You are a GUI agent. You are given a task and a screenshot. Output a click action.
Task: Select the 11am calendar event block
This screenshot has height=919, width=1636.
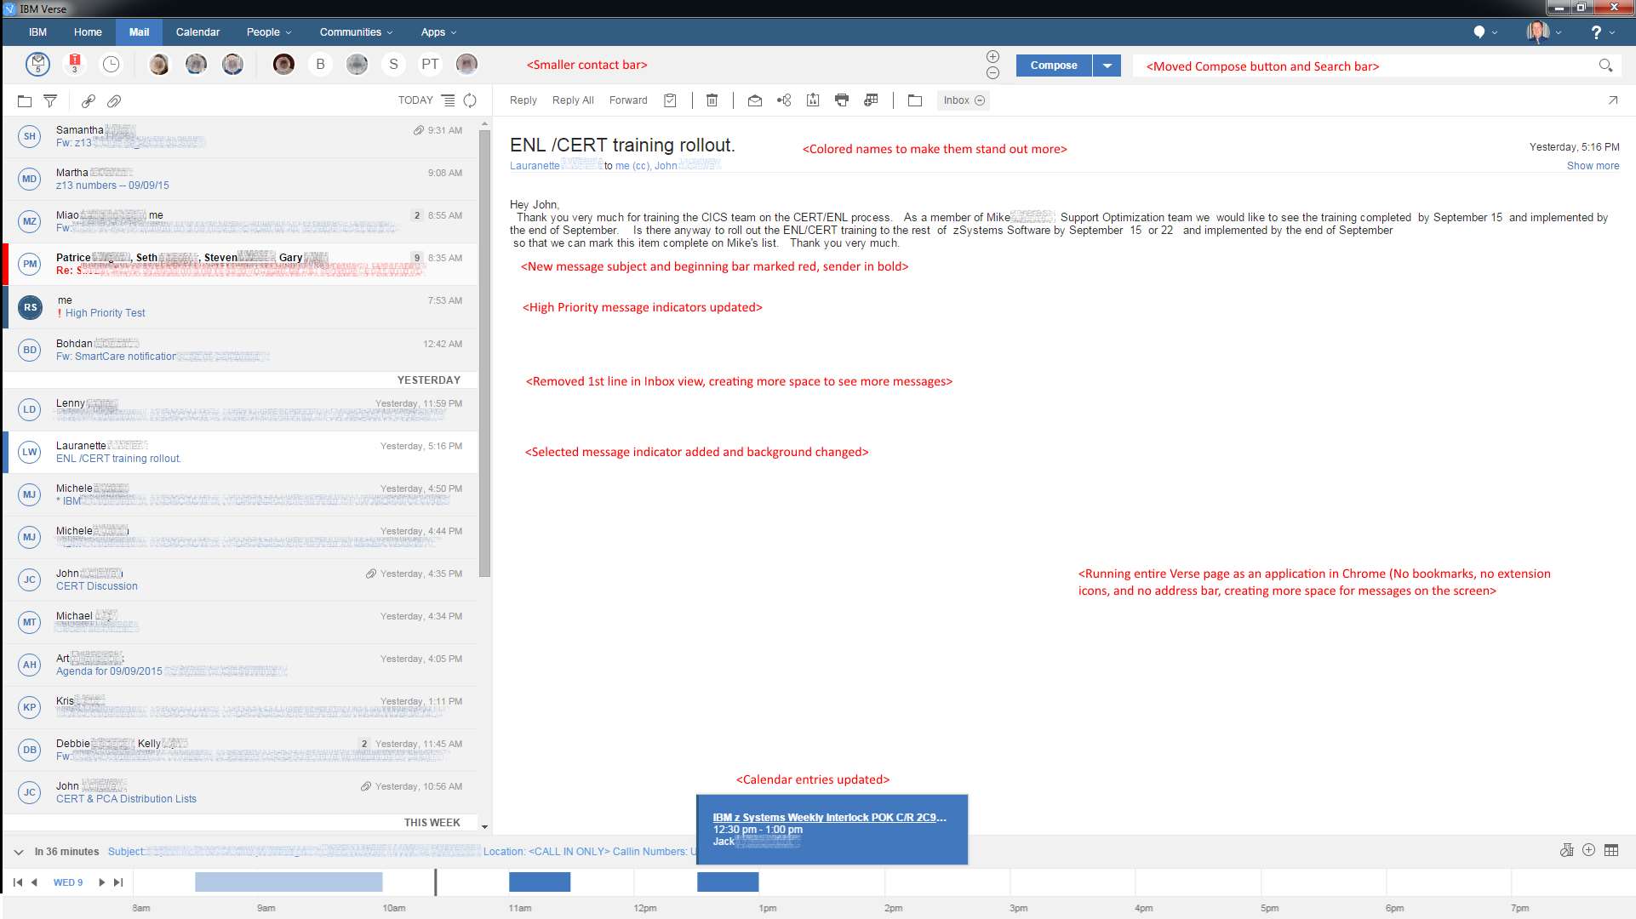coord(540,882)
